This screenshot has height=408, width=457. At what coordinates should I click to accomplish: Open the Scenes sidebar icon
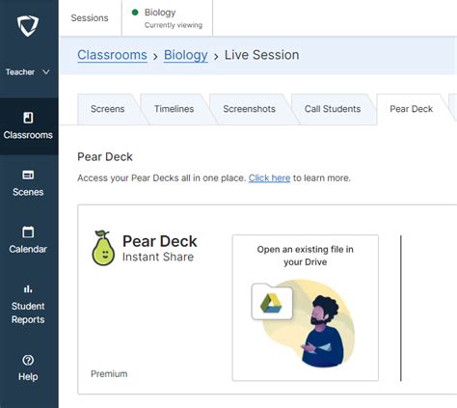(x=28, y=176)
